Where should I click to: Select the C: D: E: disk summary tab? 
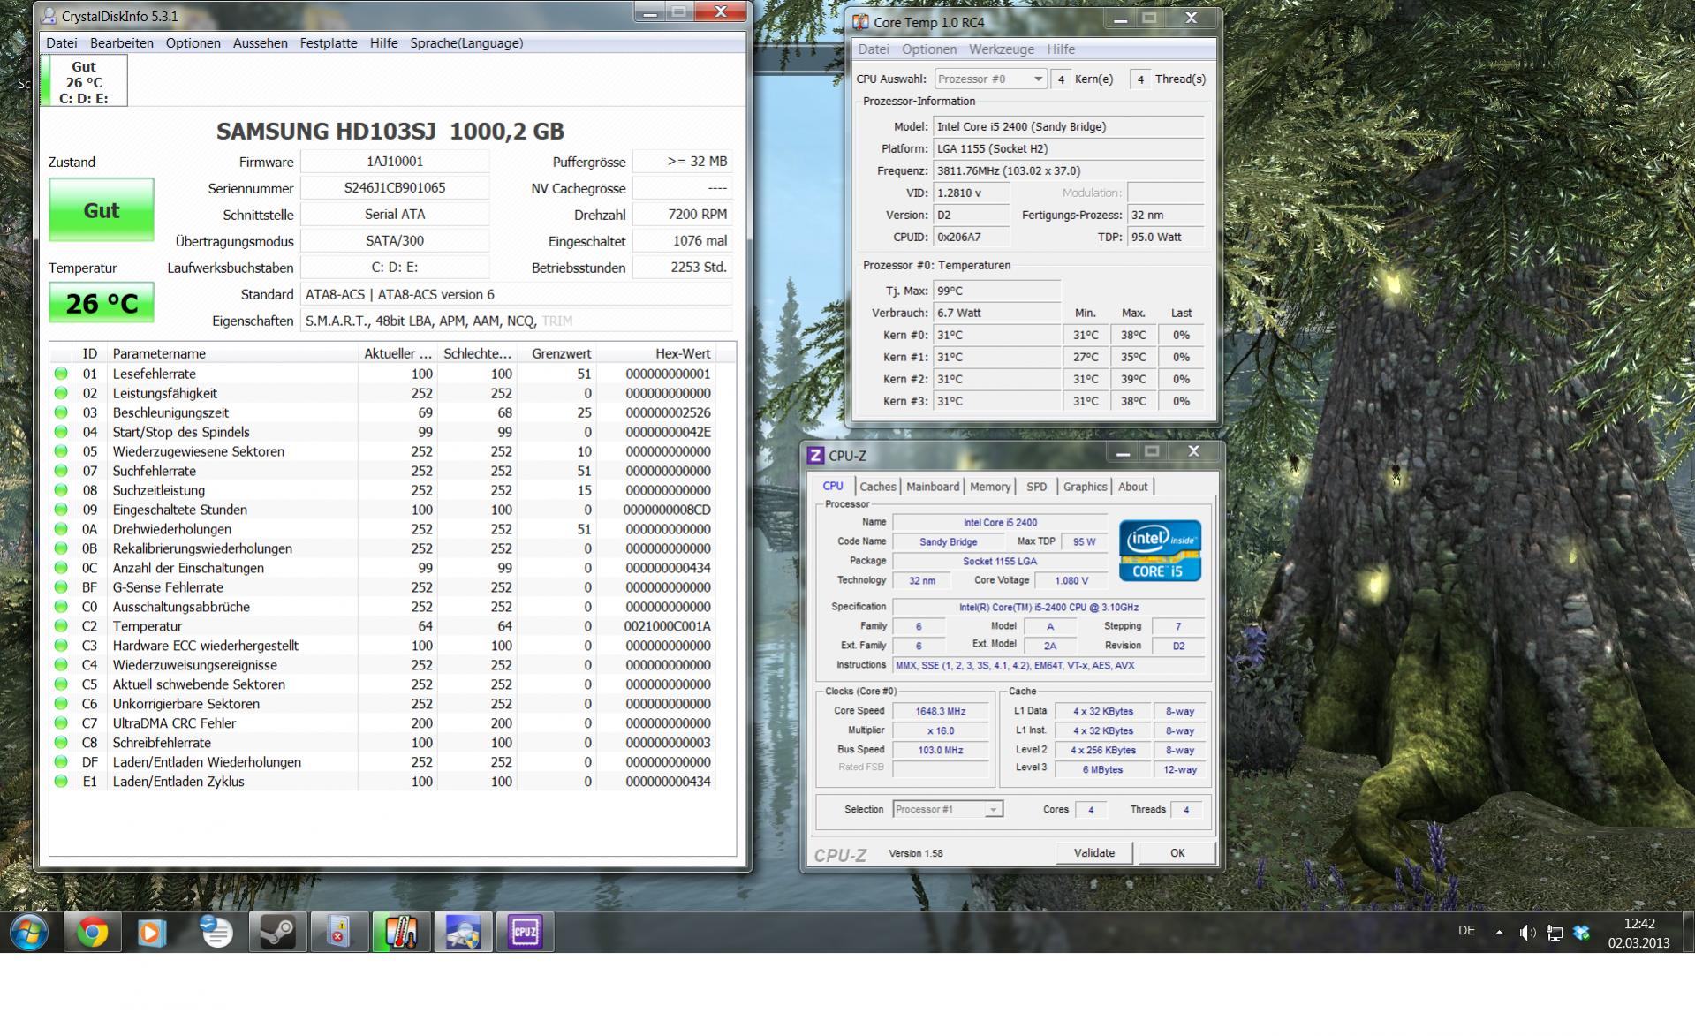click(x=84, y=81)
